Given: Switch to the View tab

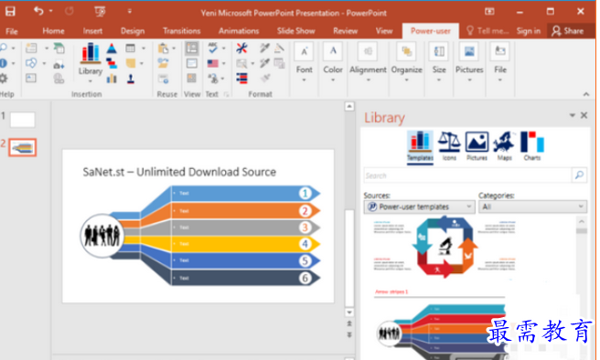Looking at the screenshot, I should tap(384, 31).
